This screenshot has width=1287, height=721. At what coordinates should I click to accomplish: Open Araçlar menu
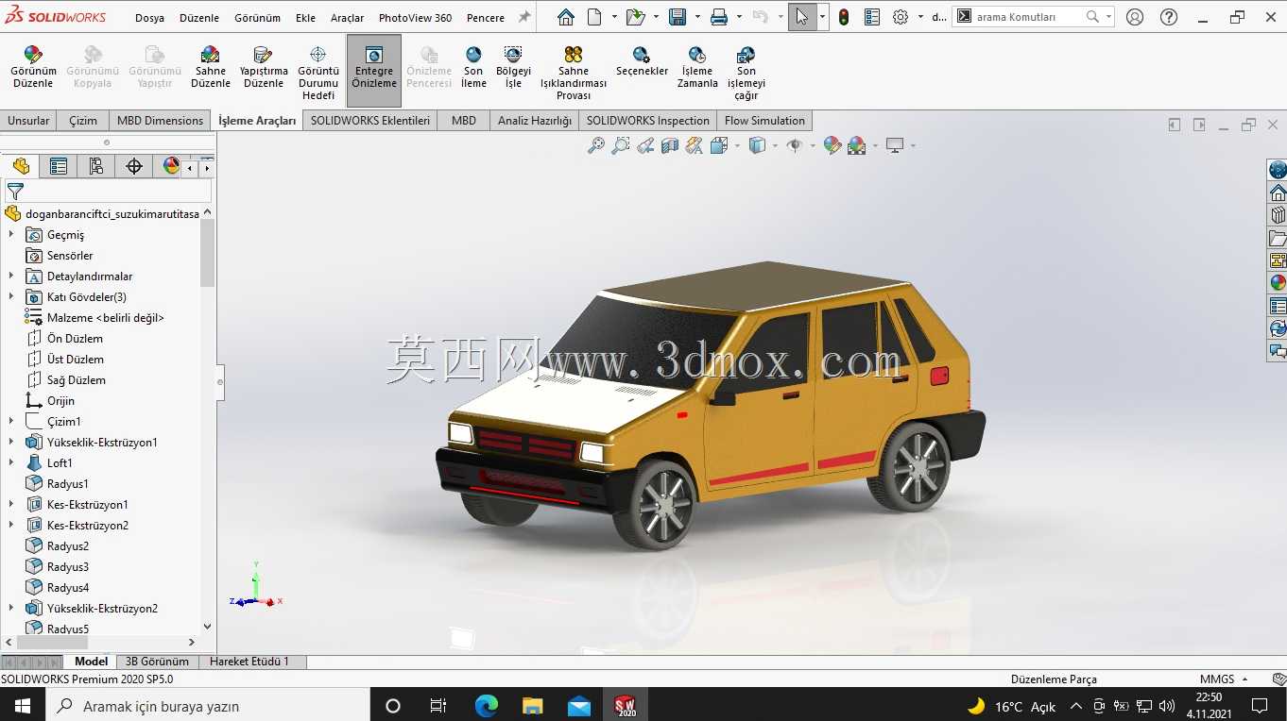coord(347,18)
